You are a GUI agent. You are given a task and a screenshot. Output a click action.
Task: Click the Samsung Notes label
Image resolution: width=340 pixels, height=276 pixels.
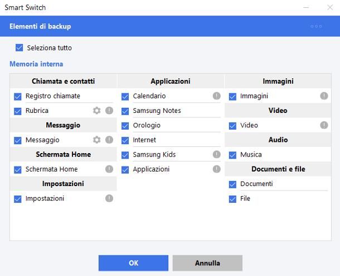(x=157, y=111)
